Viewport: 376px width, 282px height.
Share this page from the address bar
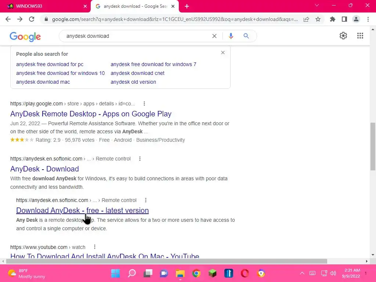pyautogui.click(x=306, y=19)
